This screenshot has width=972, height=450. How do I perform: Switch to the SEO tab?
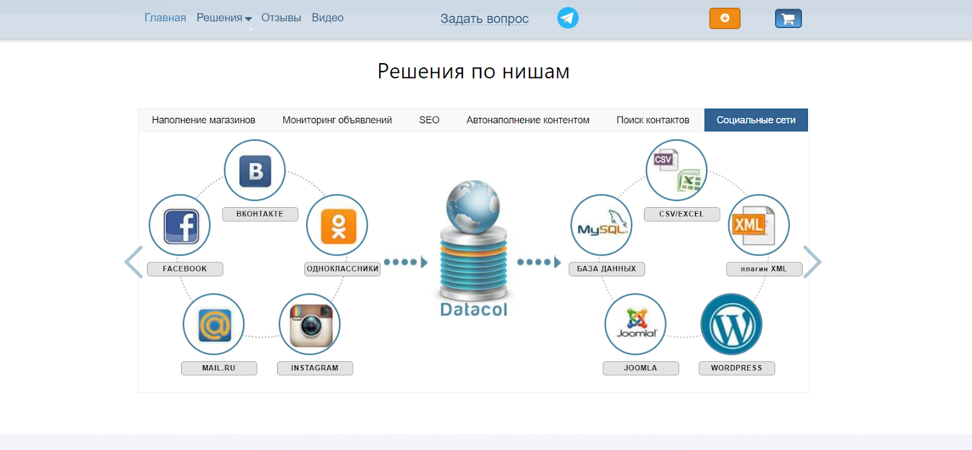[430, 120]
